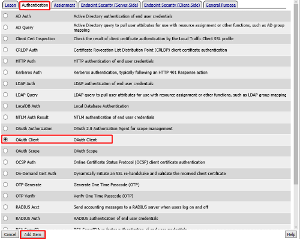Select the Kerberos Auth radio button

point(5,72)
